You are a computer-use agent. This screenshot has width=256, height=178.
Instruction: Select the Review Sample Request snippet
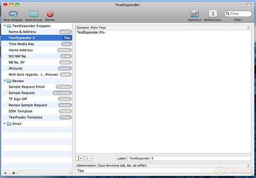[x=36, y=105]
